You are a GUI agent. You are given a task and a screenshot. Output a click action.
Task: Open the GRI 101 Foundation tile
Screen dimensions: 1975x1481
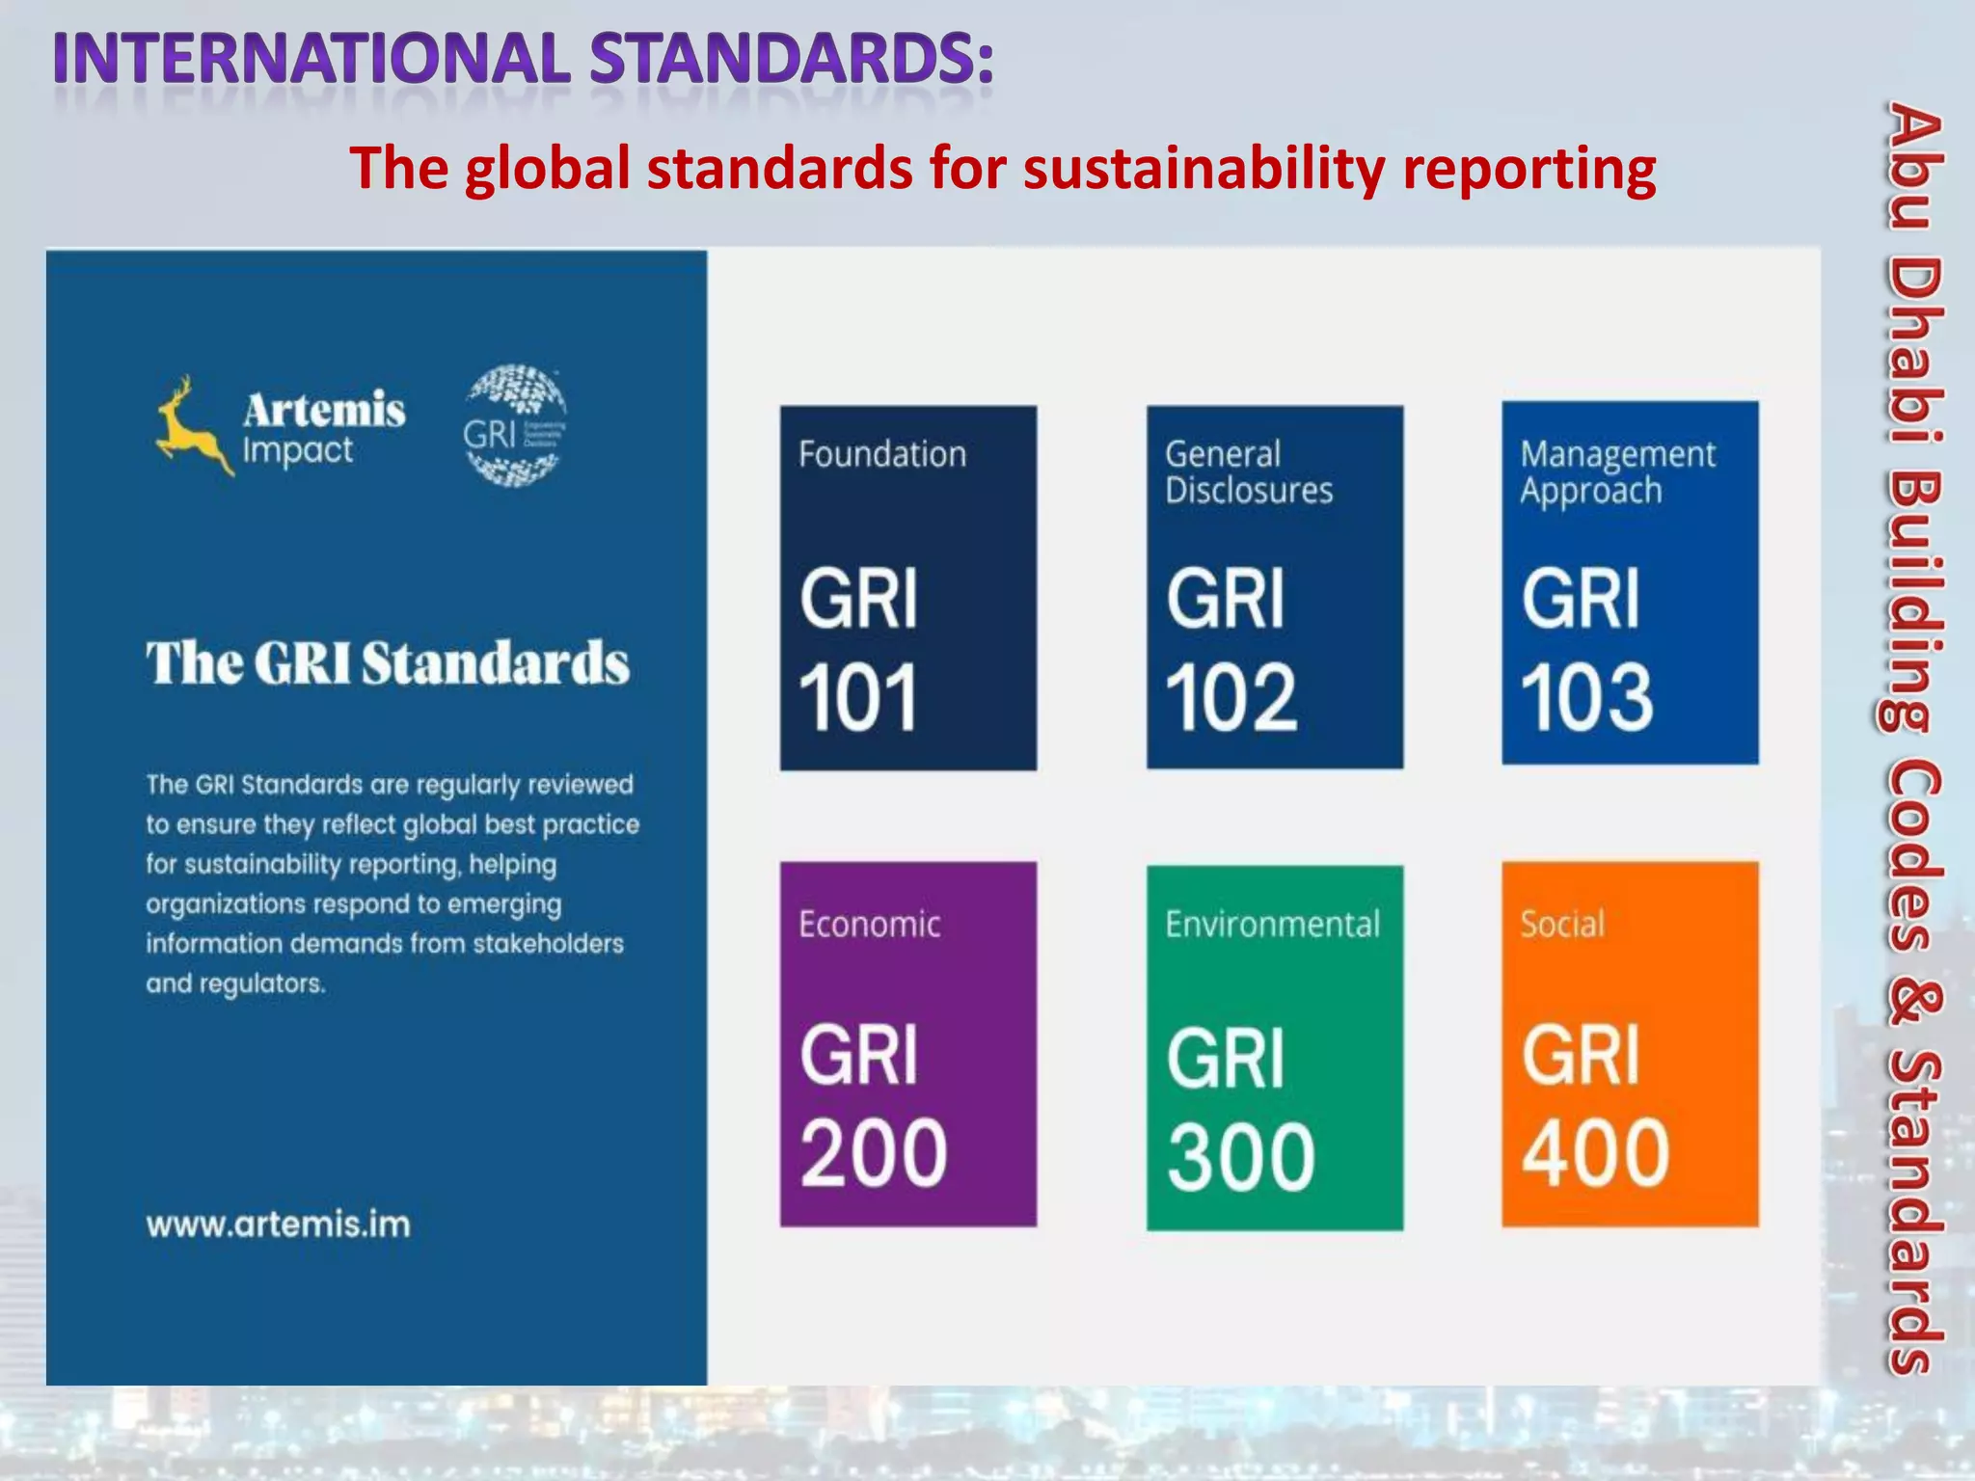[x=908, y=587]
